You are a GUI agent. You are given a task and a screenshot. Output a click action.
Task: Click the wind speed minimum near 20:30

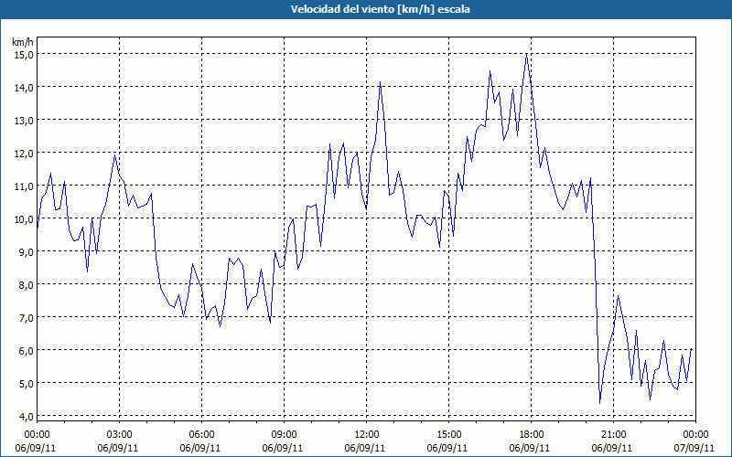point(600,403)
